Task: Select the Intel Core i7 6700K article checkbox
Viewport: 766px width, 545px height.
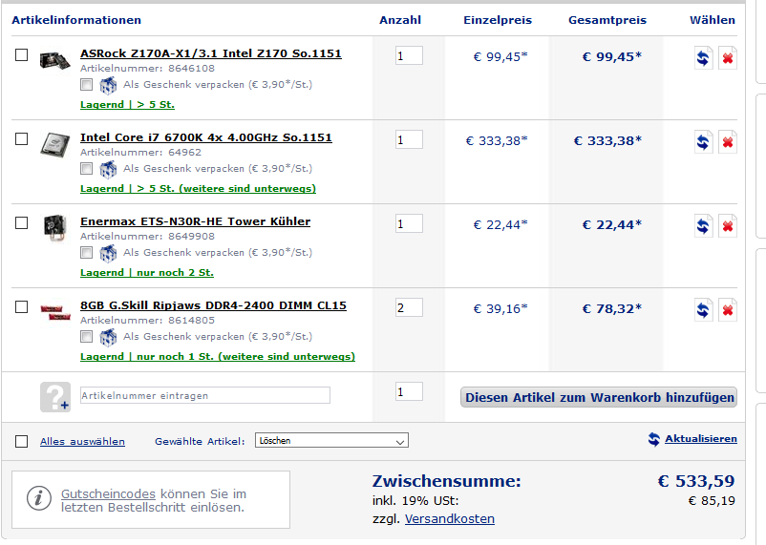Action: coord(22,138)
